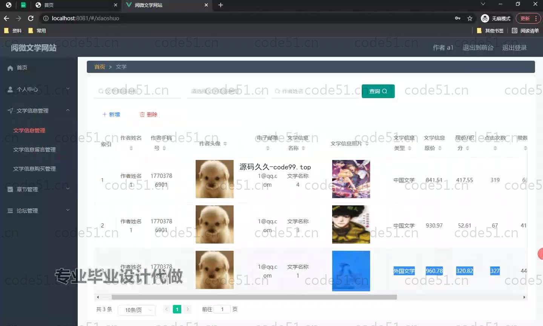Viewport: 543px width, 326px height.
Task: Sort by the 点击次数 column arrows
Action: pyautogui.click(x=495, y=148)
